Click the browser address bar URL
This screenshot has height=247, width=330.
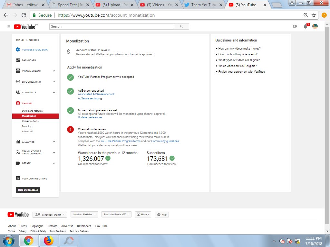tap(106, 15)
